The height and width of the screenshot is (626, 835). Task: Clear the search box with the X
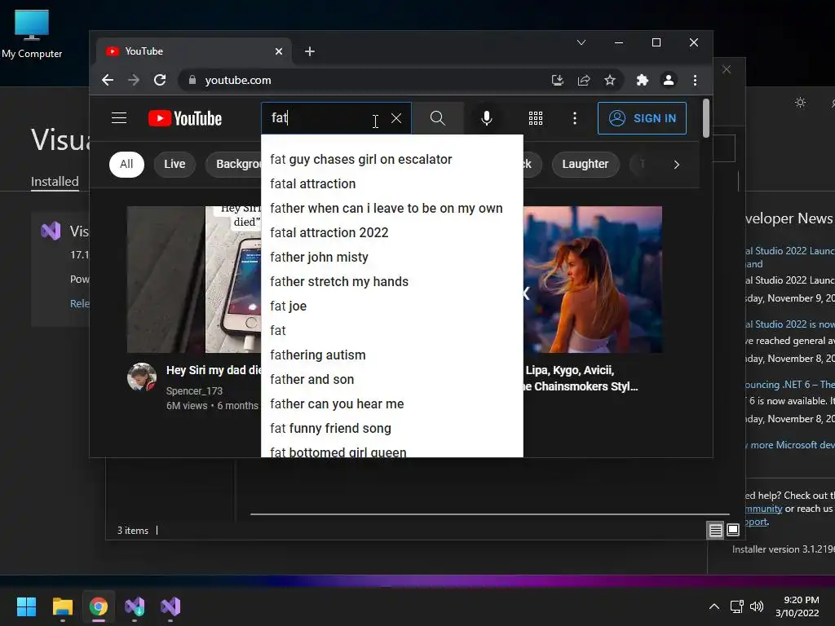point(396,118)
